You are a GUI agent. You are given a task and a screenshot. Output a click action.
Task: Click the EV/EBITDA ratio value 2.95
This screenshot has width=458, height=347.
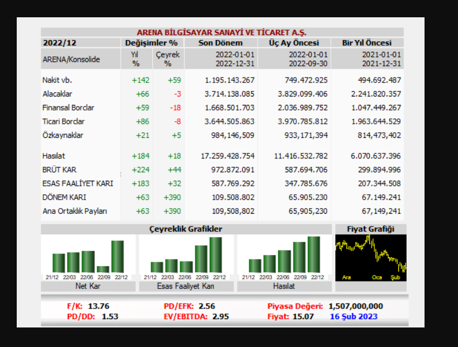(x=220, y=316)
